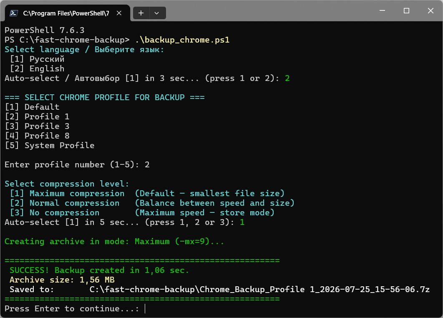Click the '[4] Profile 8' line
Screen dimensions: 443x318
[37, 136]
